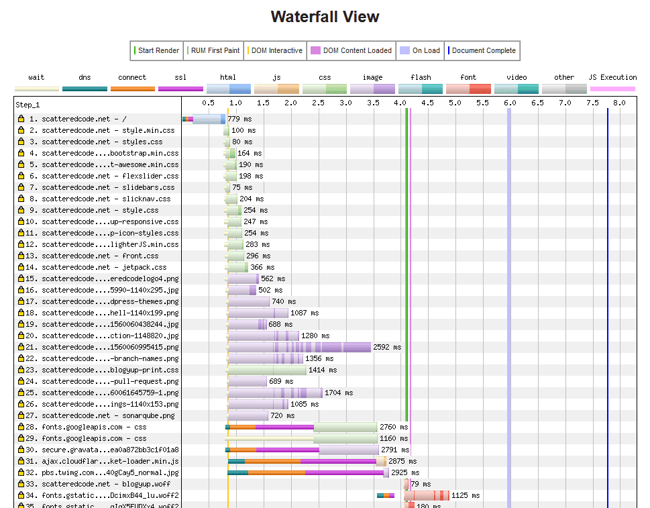This screenshot has height=508, width=650.
Task: Select the lock icon for fonts.googleapis.com row 28
Action: pyautogui.click(x=20, y=427)
